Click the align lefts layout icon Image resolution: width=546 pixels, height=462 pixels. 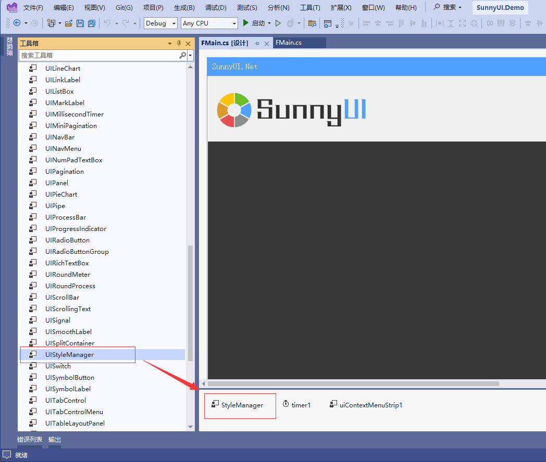366,23
